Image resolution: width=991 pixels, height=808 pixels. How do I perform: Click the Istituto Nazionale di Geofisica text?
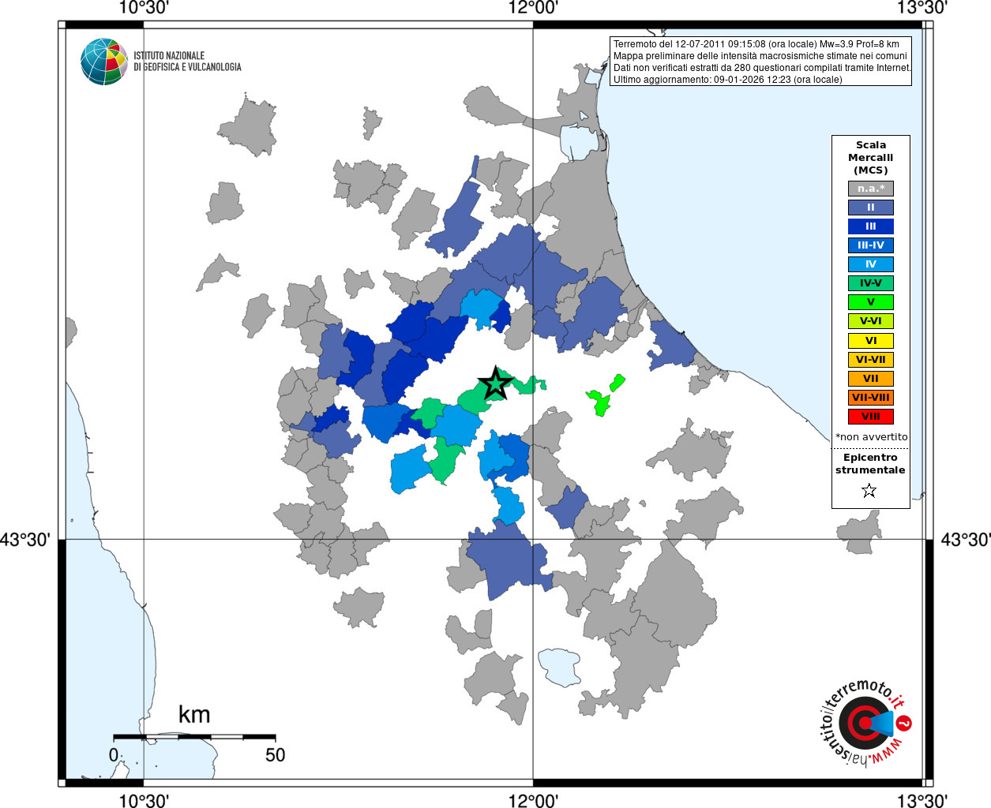click(x=187, y=62)
